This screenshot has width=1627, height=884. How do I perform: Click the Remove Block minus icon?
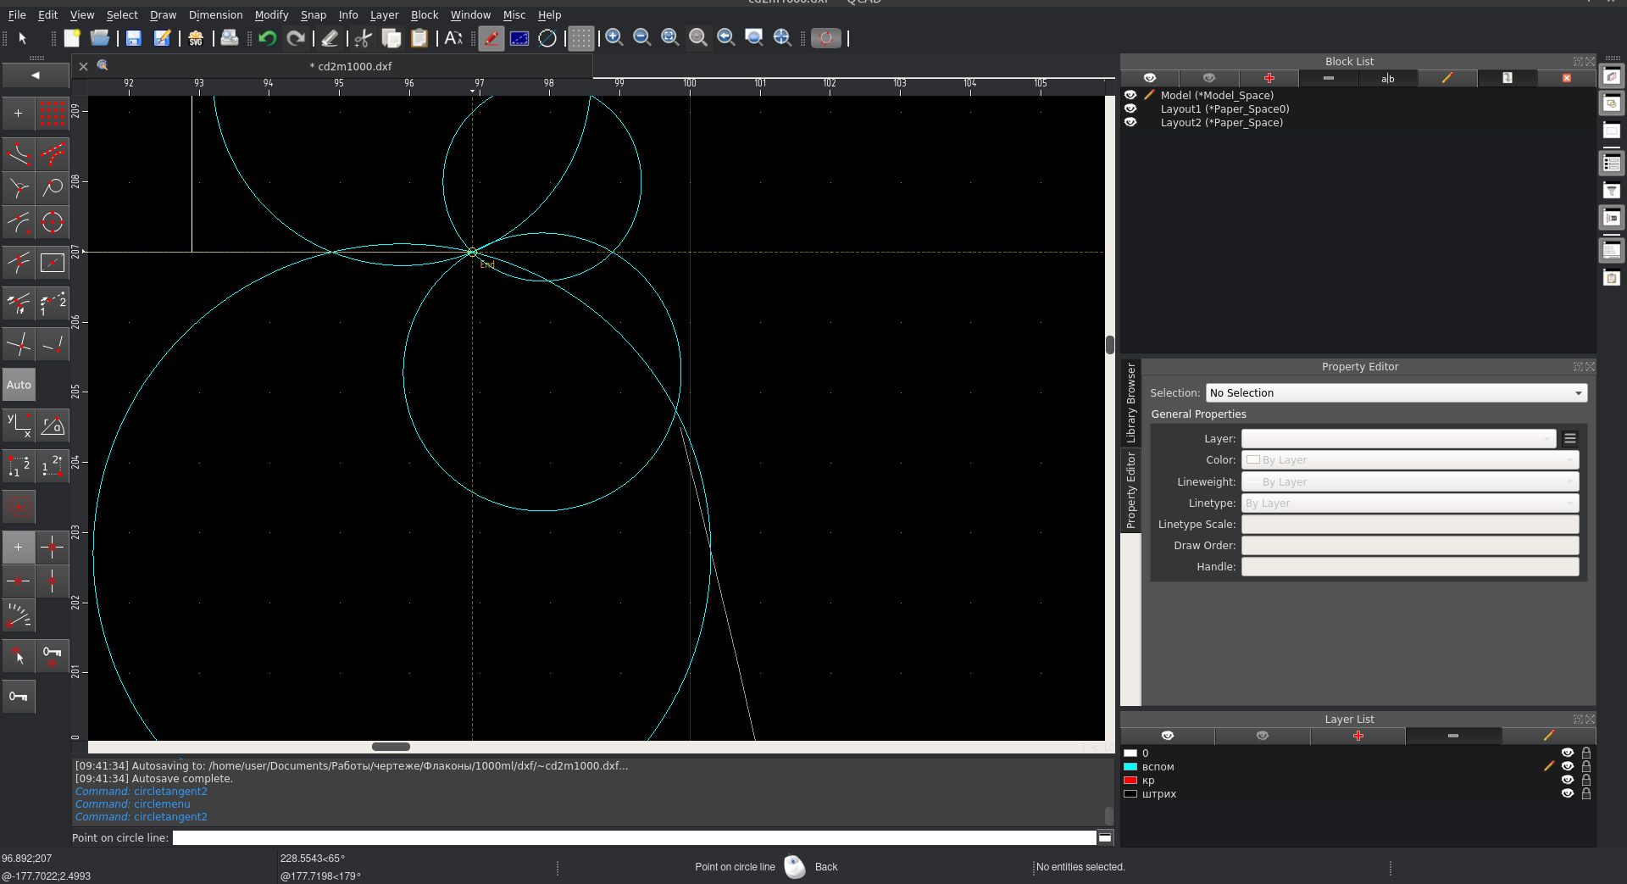[x=1328, y=78]
